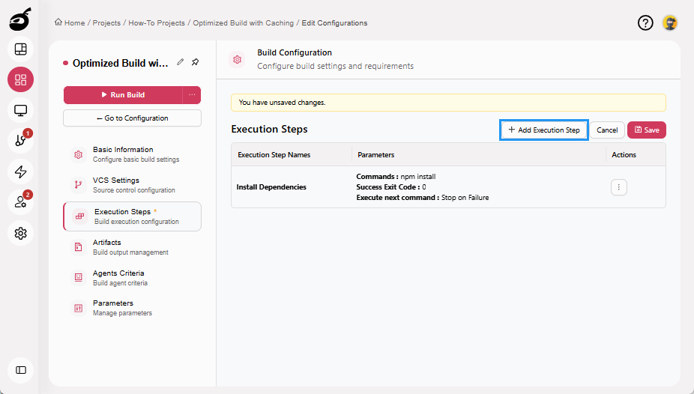Click Parameters column header
Image resolution: width=694 pixels, height=394 pixels.
point(375,155)
